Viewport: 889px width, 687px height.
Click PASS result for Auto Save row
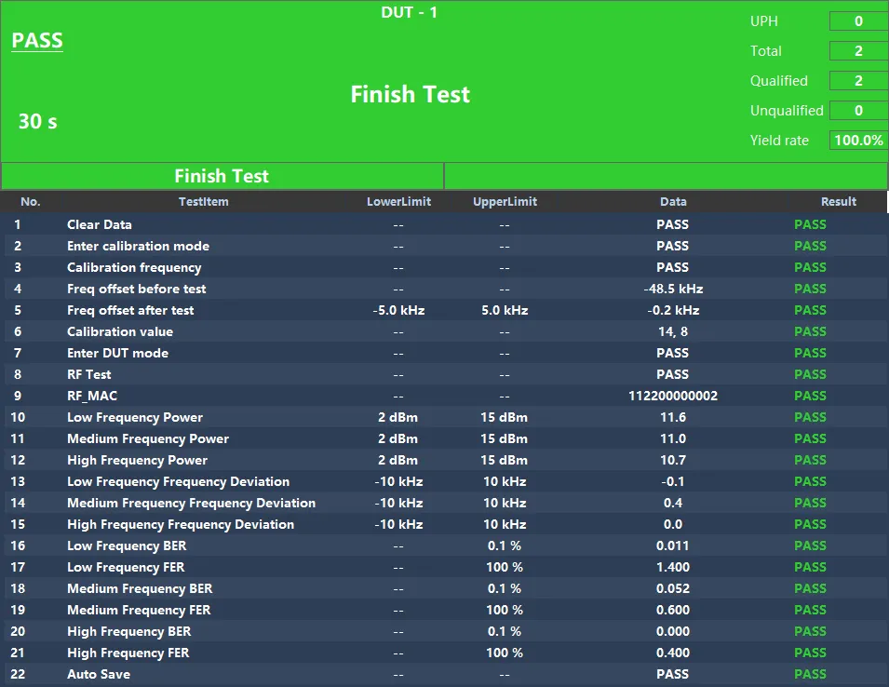[810, 674]
